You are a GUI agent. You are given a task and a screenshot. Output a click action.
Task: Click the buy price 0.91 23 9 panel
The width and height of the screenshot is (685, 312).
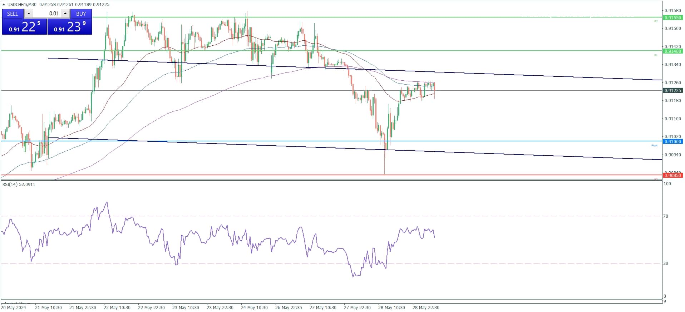pos(70,27)
